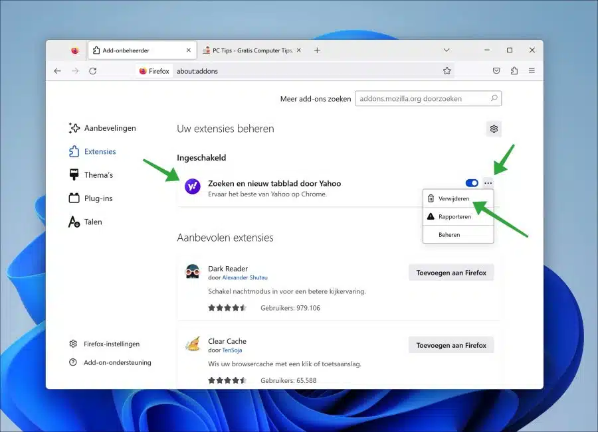
Task: Switch to the PC Tips tab
Action: pos(252,50)
